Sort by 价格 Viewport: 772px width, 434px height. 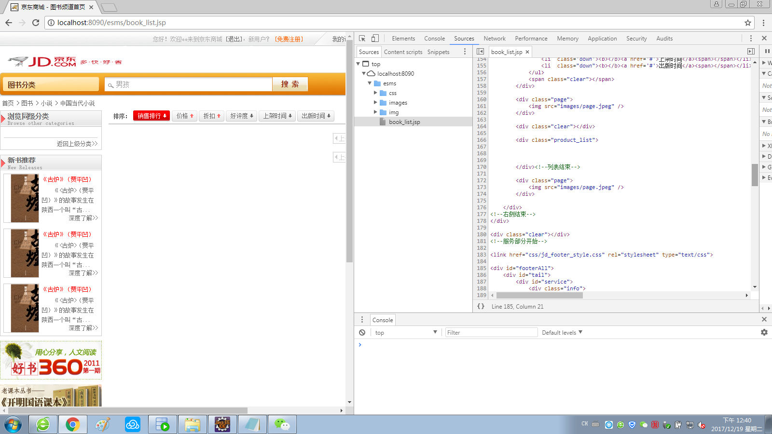[x=185, y=116]
